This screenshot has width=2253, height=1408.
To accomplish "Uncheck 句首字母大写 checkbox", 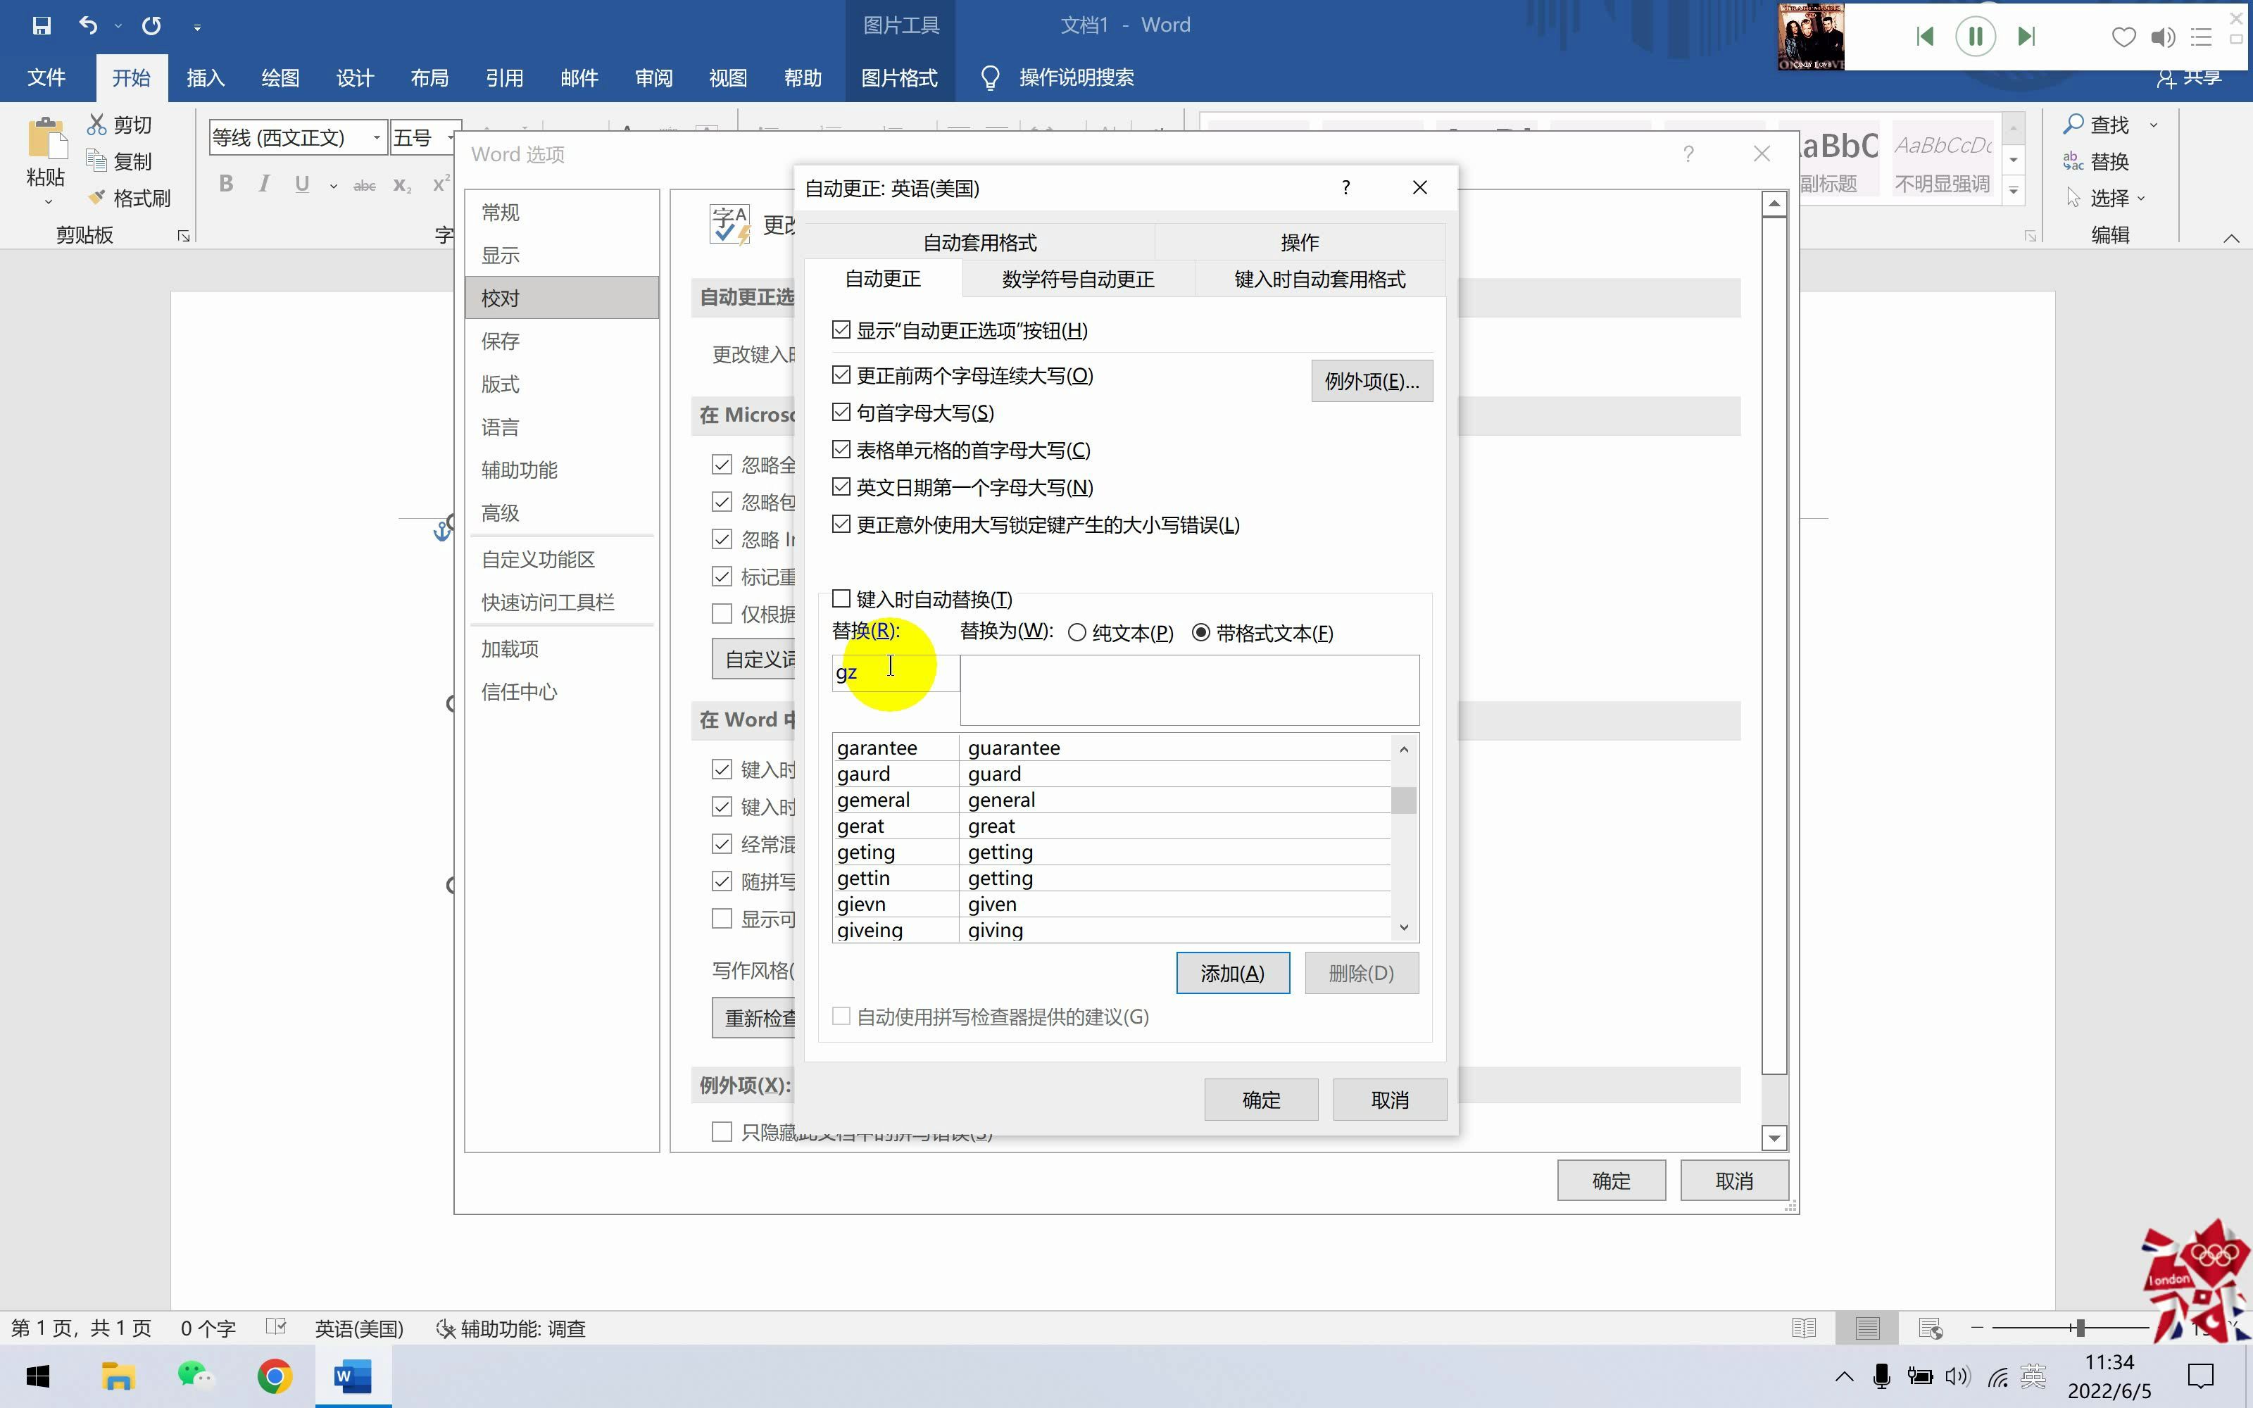I will [x=841, y=412].
